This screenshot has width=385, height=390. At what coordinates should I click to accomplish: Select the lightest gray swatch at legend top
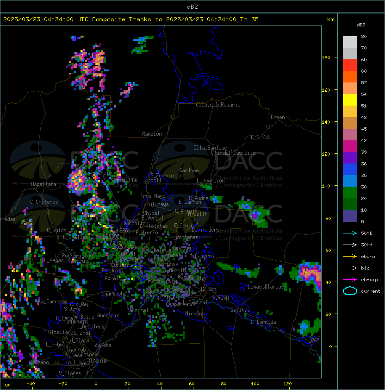pos(350,42)
